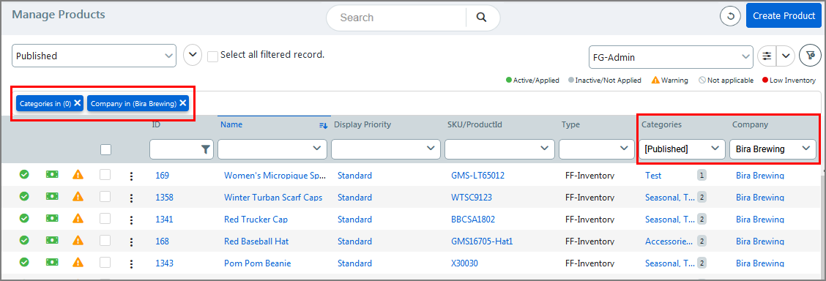Toggle the header select-all checkbox
Viewport: 826px width, 281px height.
pos(106,150)
